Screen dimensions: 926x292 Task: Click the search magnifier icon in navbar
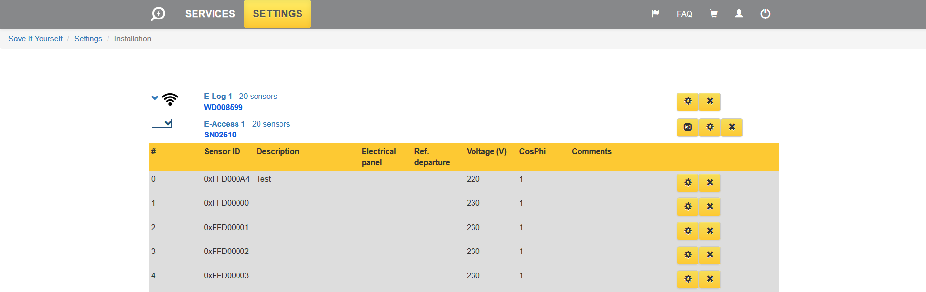pyautogui.click(x=158, y=14)
